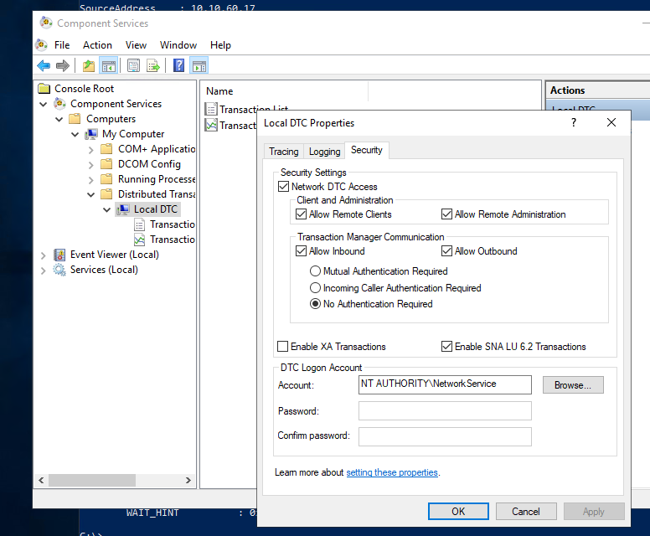
Task: Expand the DCOM Config node
Action: tap(90, 165)
